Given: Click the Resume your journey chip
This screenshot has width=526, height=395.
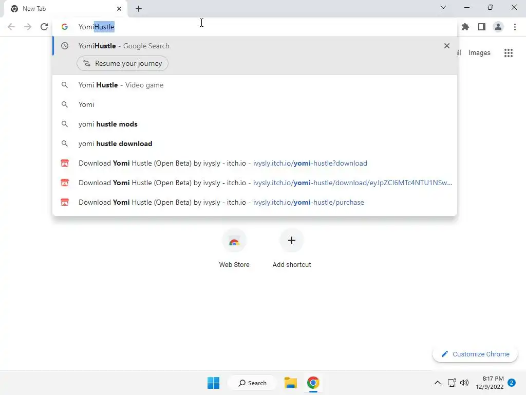Looking at the screenshot, I should point(122,63).
